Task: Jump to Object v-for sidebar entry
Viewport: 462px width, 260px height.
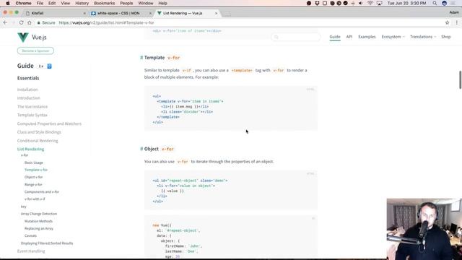Action: click(x=34, y=177)
